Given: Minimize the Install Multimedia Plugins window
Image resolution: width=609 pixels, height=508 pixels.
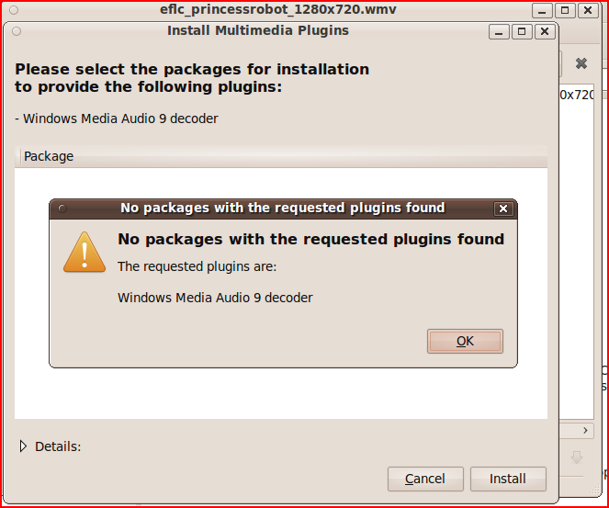Looking at the screenshot, I should [500, 31].
